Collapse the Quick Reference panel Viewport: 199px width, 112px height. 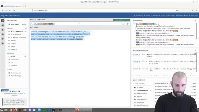click(x=196, y=80)
